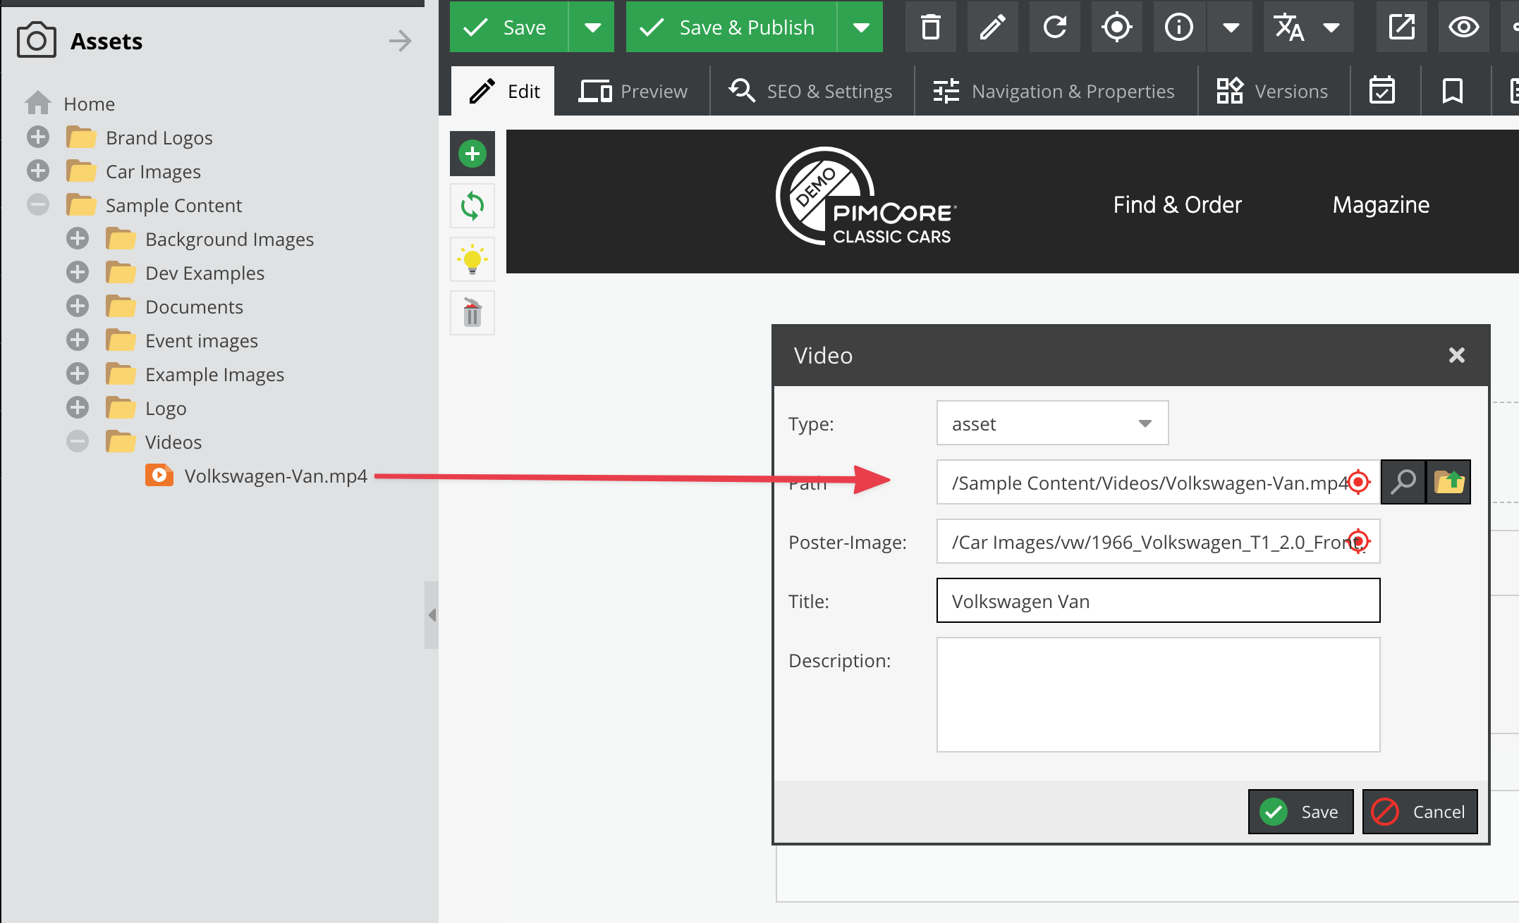Click Save button in Video dialog
The width and height of the screenshot is (1519, 923).
tap(1300, 812)
